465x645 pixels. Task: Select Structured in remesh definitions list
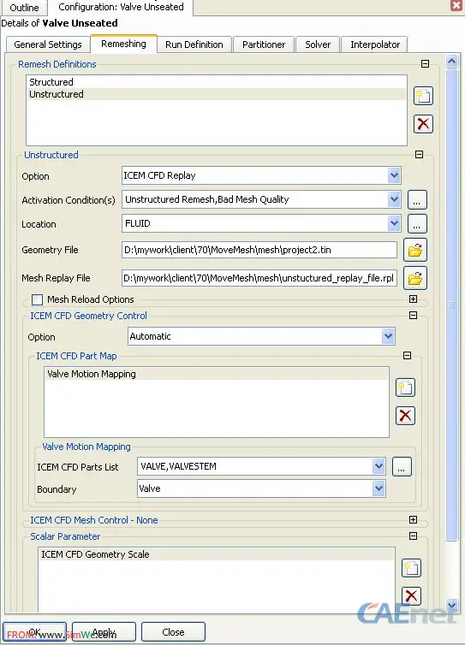coord(217,82)
